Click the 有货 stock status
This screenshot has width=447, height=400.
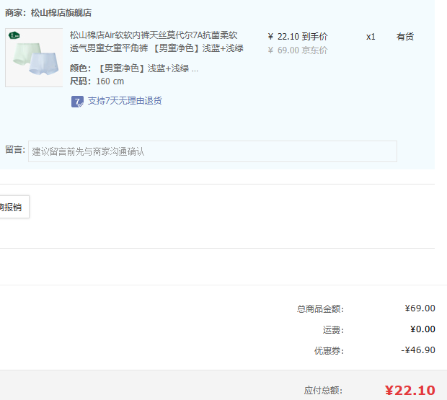coord(404,37)
